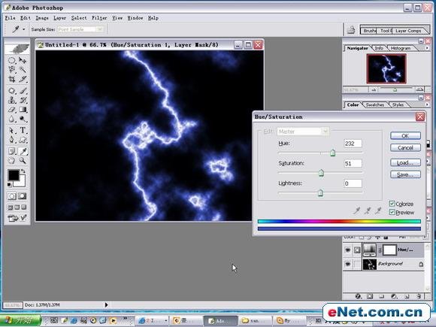Open the Layer Comps tab
The width and height of the screenshot is (436, 327).
(408, 31)
